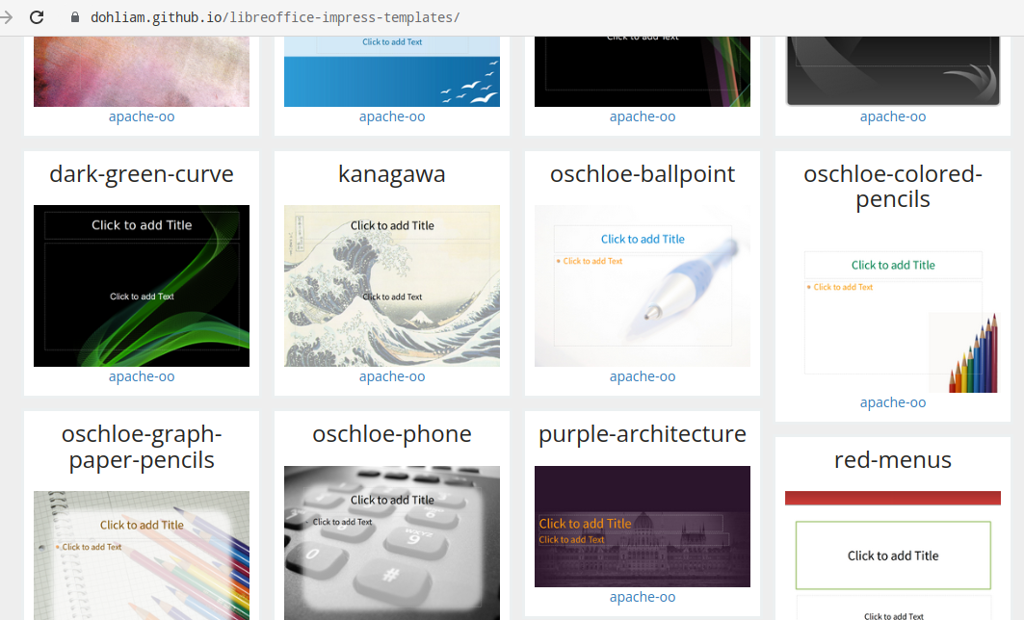Click the apache-oo link under pink watercolor template
This screenshot has width=1024, height=620.
point(142,116)
